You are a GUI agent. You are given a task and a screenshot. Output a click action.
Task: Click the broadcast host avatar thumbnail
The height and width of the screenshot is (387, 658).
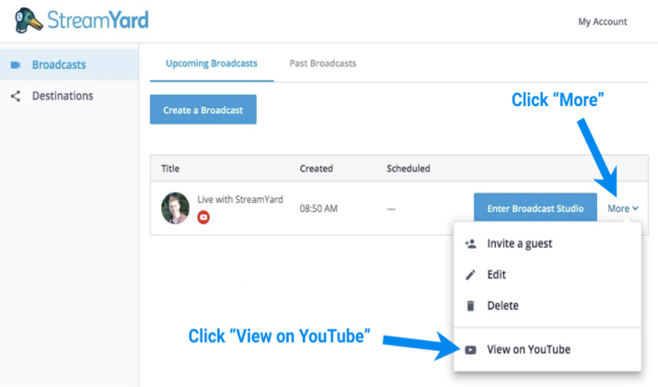click(176, 208)
